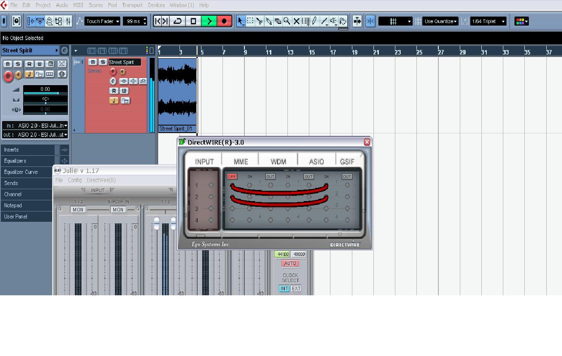Open the track color palette selector

[521, 21]
